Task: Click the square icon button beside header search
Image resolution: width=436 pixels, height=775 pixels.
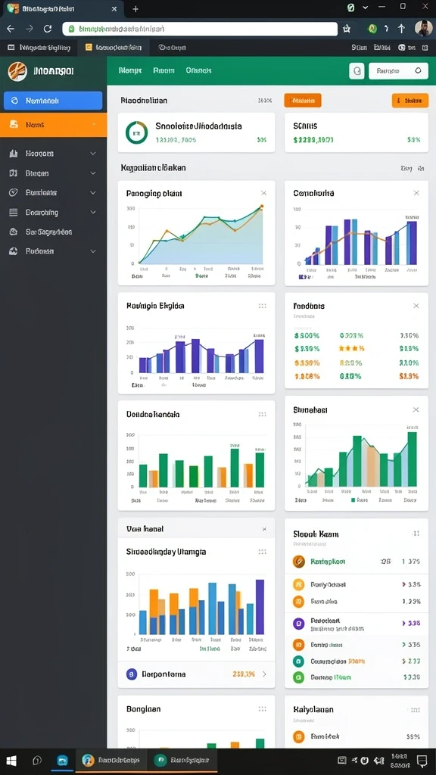Action: 357,70
